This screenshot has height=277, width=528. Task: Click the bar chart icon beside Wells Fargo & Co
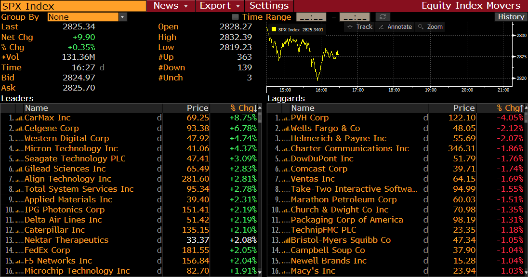286,128
